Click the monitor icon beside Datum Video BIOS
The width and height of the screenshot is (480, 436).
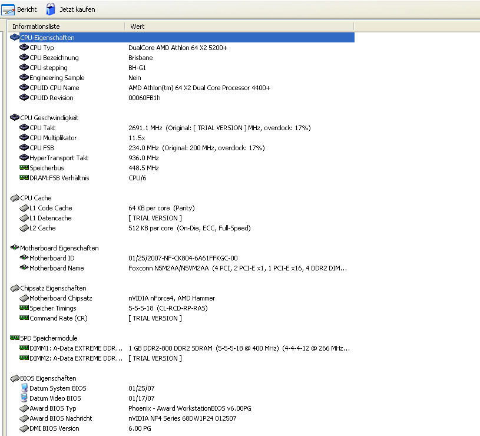(x=24, y=398)
